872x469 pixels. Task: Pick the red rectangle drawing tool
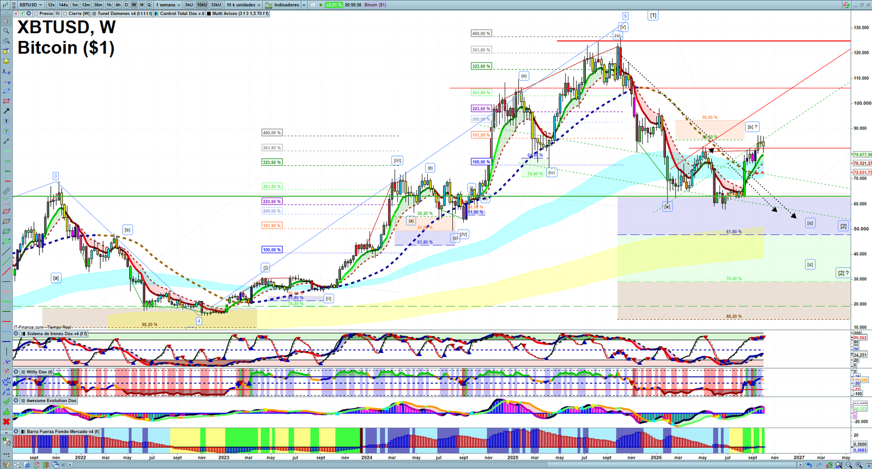[6, 100]
